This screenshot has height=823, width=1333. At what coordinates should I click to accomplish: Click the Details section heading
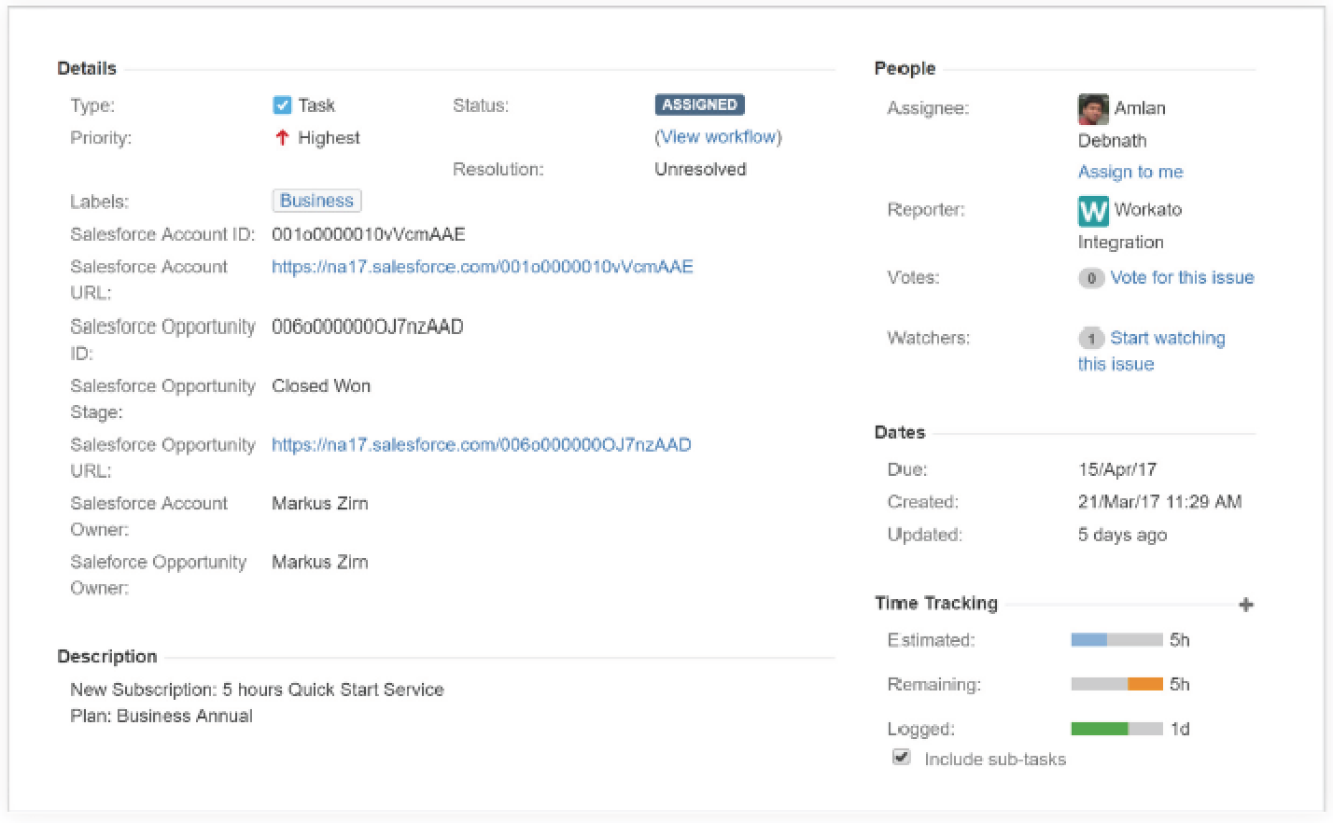click(x=87, y=69)
